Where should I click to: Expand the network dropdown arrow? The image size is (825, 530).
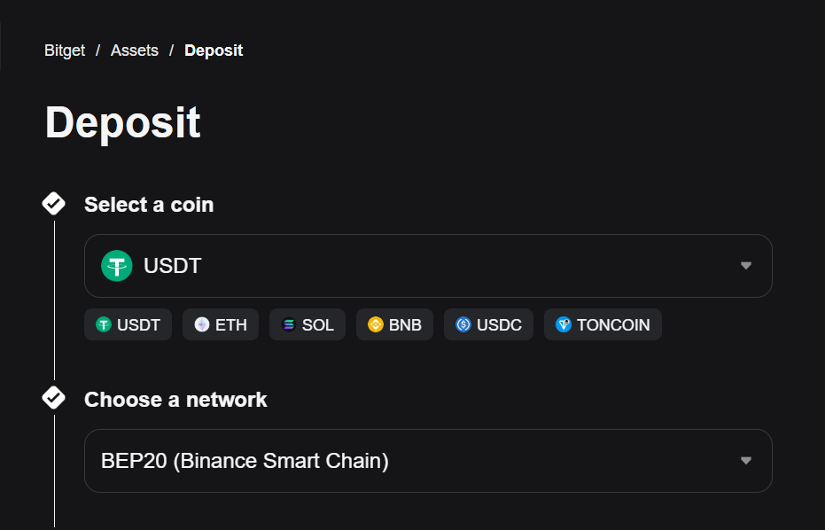[745, 461]
